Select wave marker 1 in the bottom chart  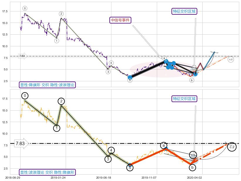(x=57, y=128)
